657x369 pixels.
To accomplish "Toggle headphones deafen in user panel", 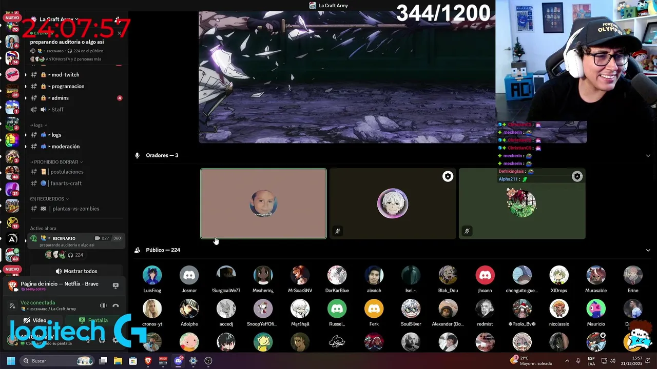I will pos(102,339).
